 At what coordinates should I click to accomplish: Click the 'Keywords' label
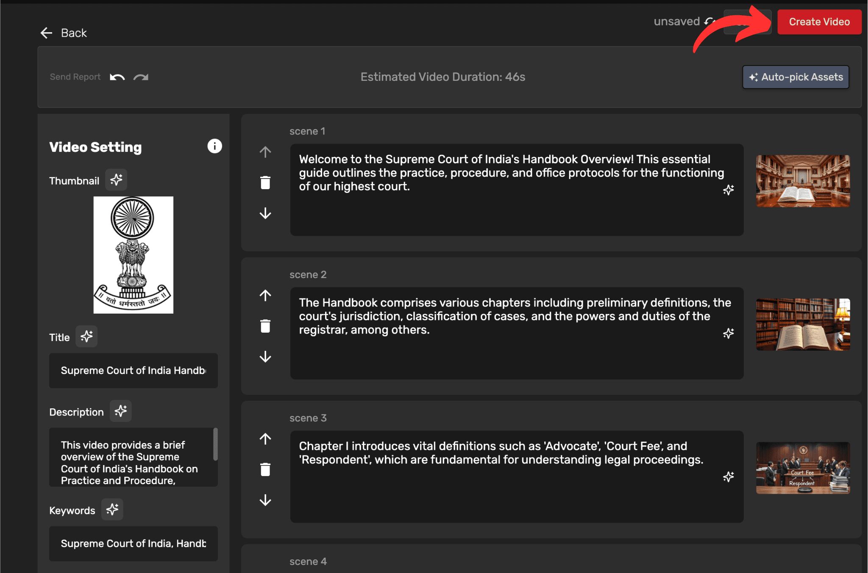pos(72,510)
